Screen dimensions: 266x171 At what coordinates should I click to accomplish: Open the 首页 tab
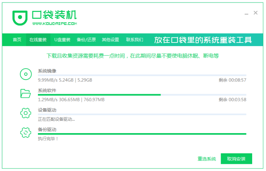point(17,40)
